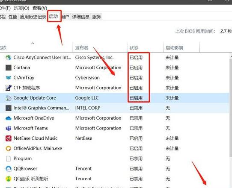
Task: Select the Cortana app icon
Action: [x=9, y=68]
